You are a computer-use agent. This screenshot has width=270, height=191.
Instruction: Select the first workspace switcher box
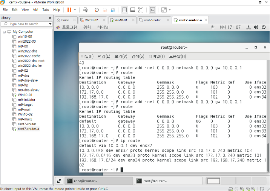(x=213, y=181)
